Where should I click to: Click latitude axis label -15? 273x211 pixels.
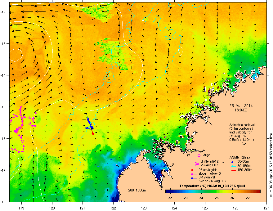pos(3,107)
